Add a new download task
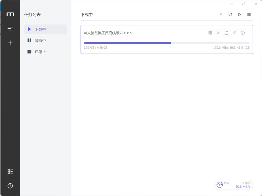This screenshot has width=262, height=196. (10, 43)
